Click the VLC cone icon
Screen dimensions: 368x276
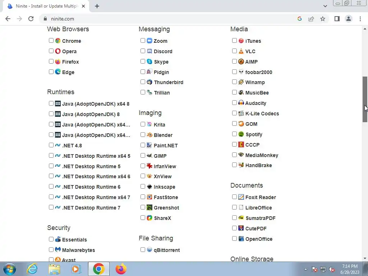(241, 51)
